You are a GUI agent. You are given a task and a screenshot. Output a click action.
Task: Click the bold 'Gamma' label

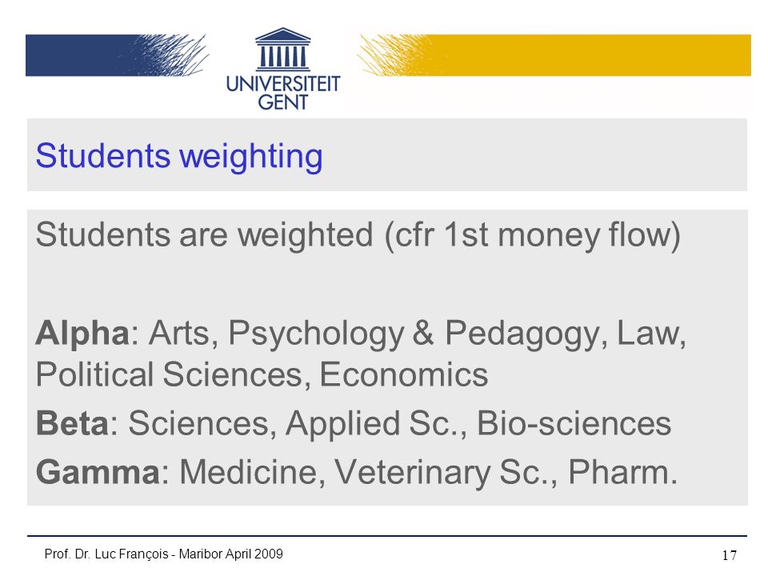(98, 472)
